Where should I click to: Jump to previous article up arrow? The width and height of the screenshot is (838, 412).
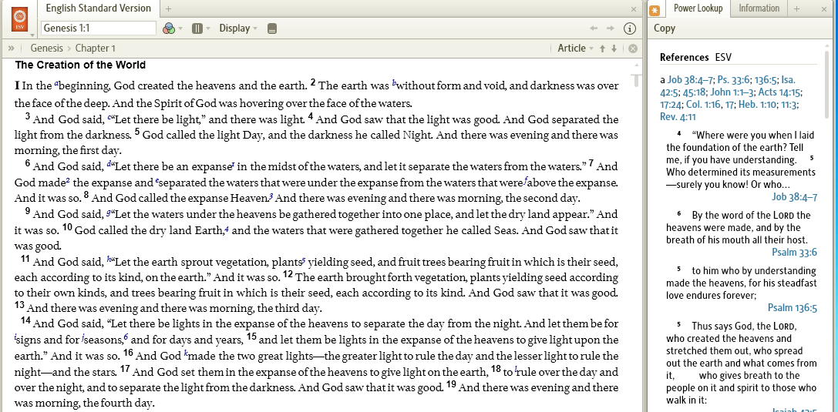click(x=602, y=49)
